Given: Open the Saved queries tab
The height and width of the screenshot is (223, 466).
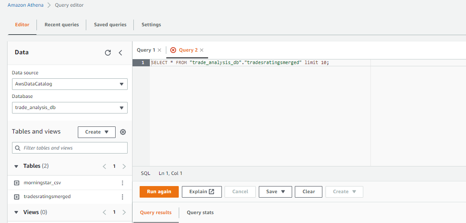Looking at the screenshot, I should (x=110, y=24).
